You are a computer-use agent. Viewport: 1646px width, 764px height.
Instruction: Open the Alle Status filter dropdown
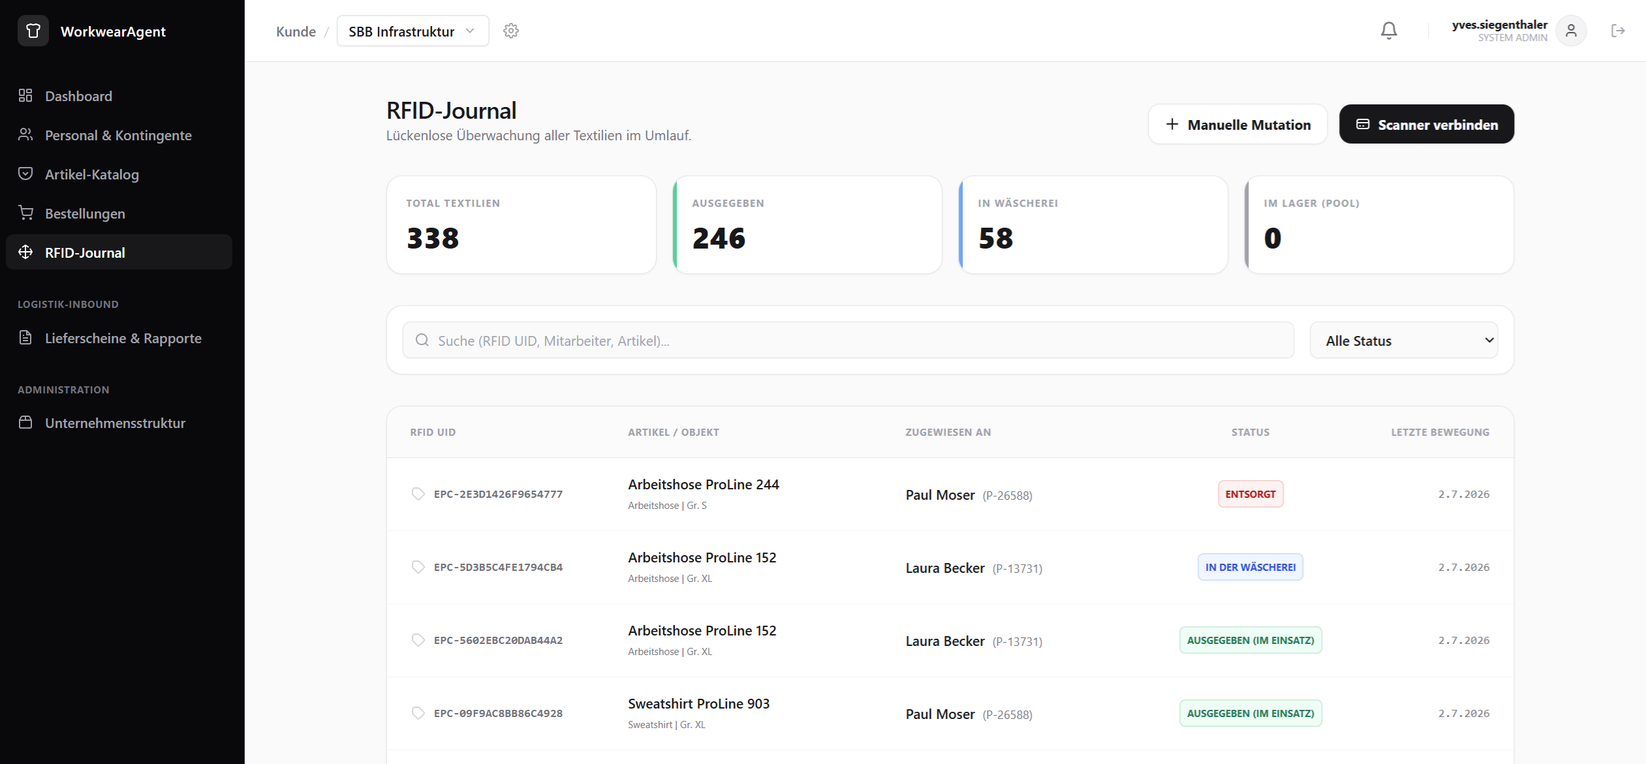(1404, 340)
